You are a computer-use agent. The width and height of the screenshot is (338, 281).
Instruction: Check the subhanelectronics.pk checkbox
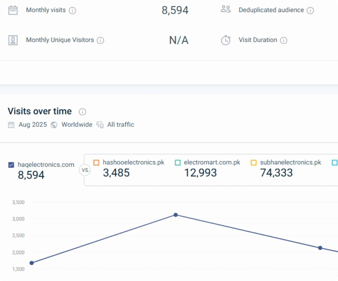(x=253, y=162)
